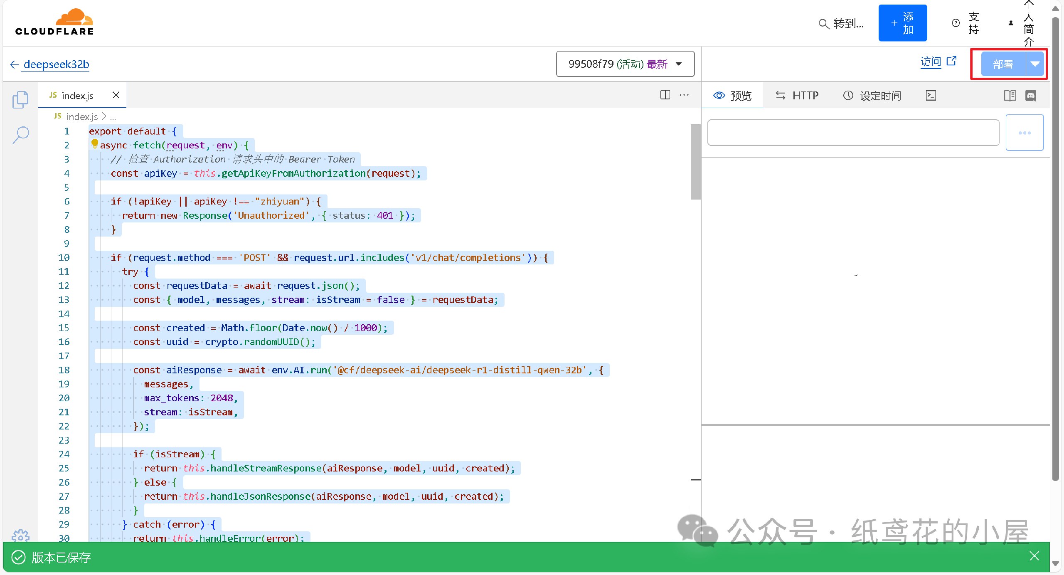Click the breadcrumb ellipsis after index.js
The height and width of the screenshot is (575, 1064).
(x=113, y=117)
